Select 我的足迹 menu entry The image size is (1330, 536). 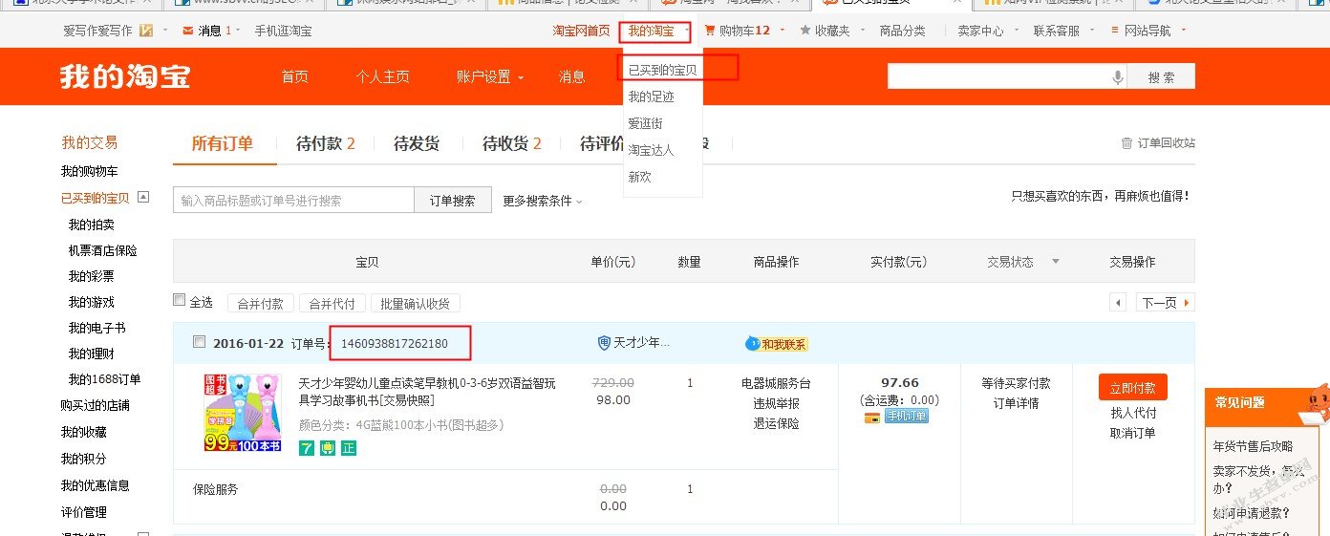[651, 96]
